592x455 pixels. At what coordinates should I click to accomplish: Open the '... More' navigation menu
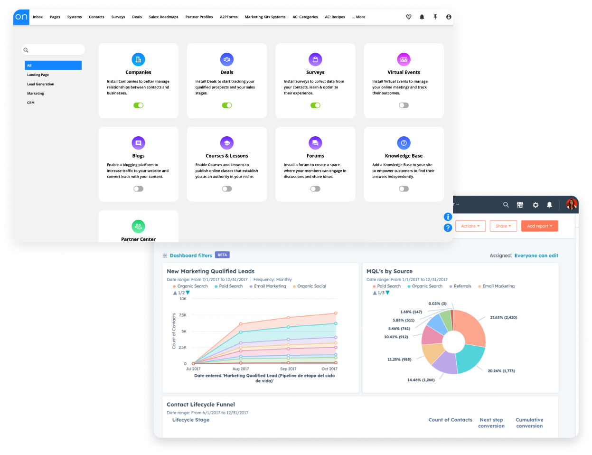click(358, 17)
